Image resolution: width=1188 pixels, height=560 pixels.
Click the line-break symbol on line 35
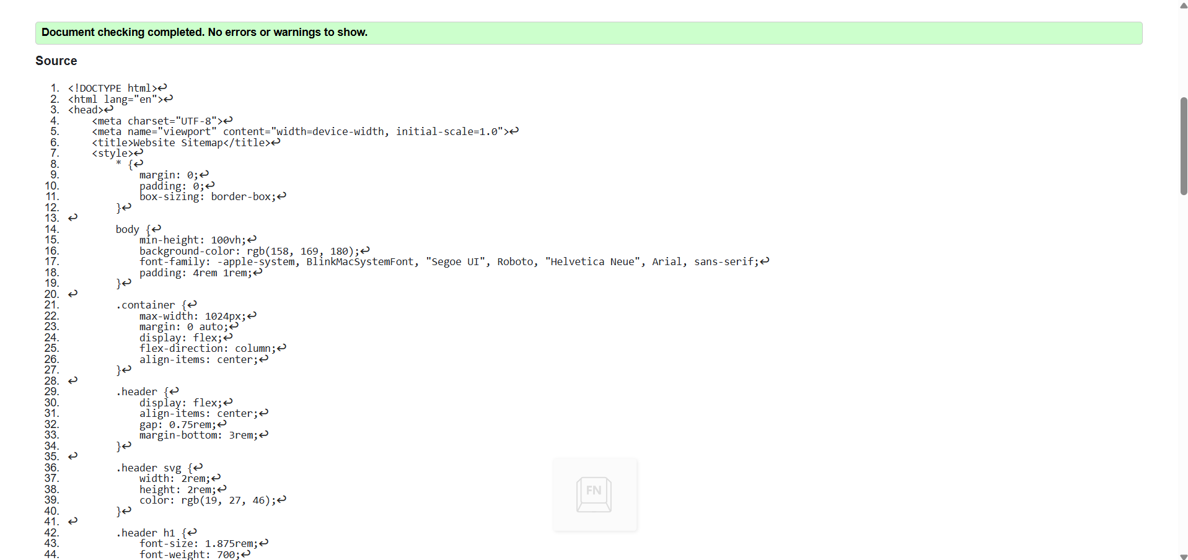point(73,457)
